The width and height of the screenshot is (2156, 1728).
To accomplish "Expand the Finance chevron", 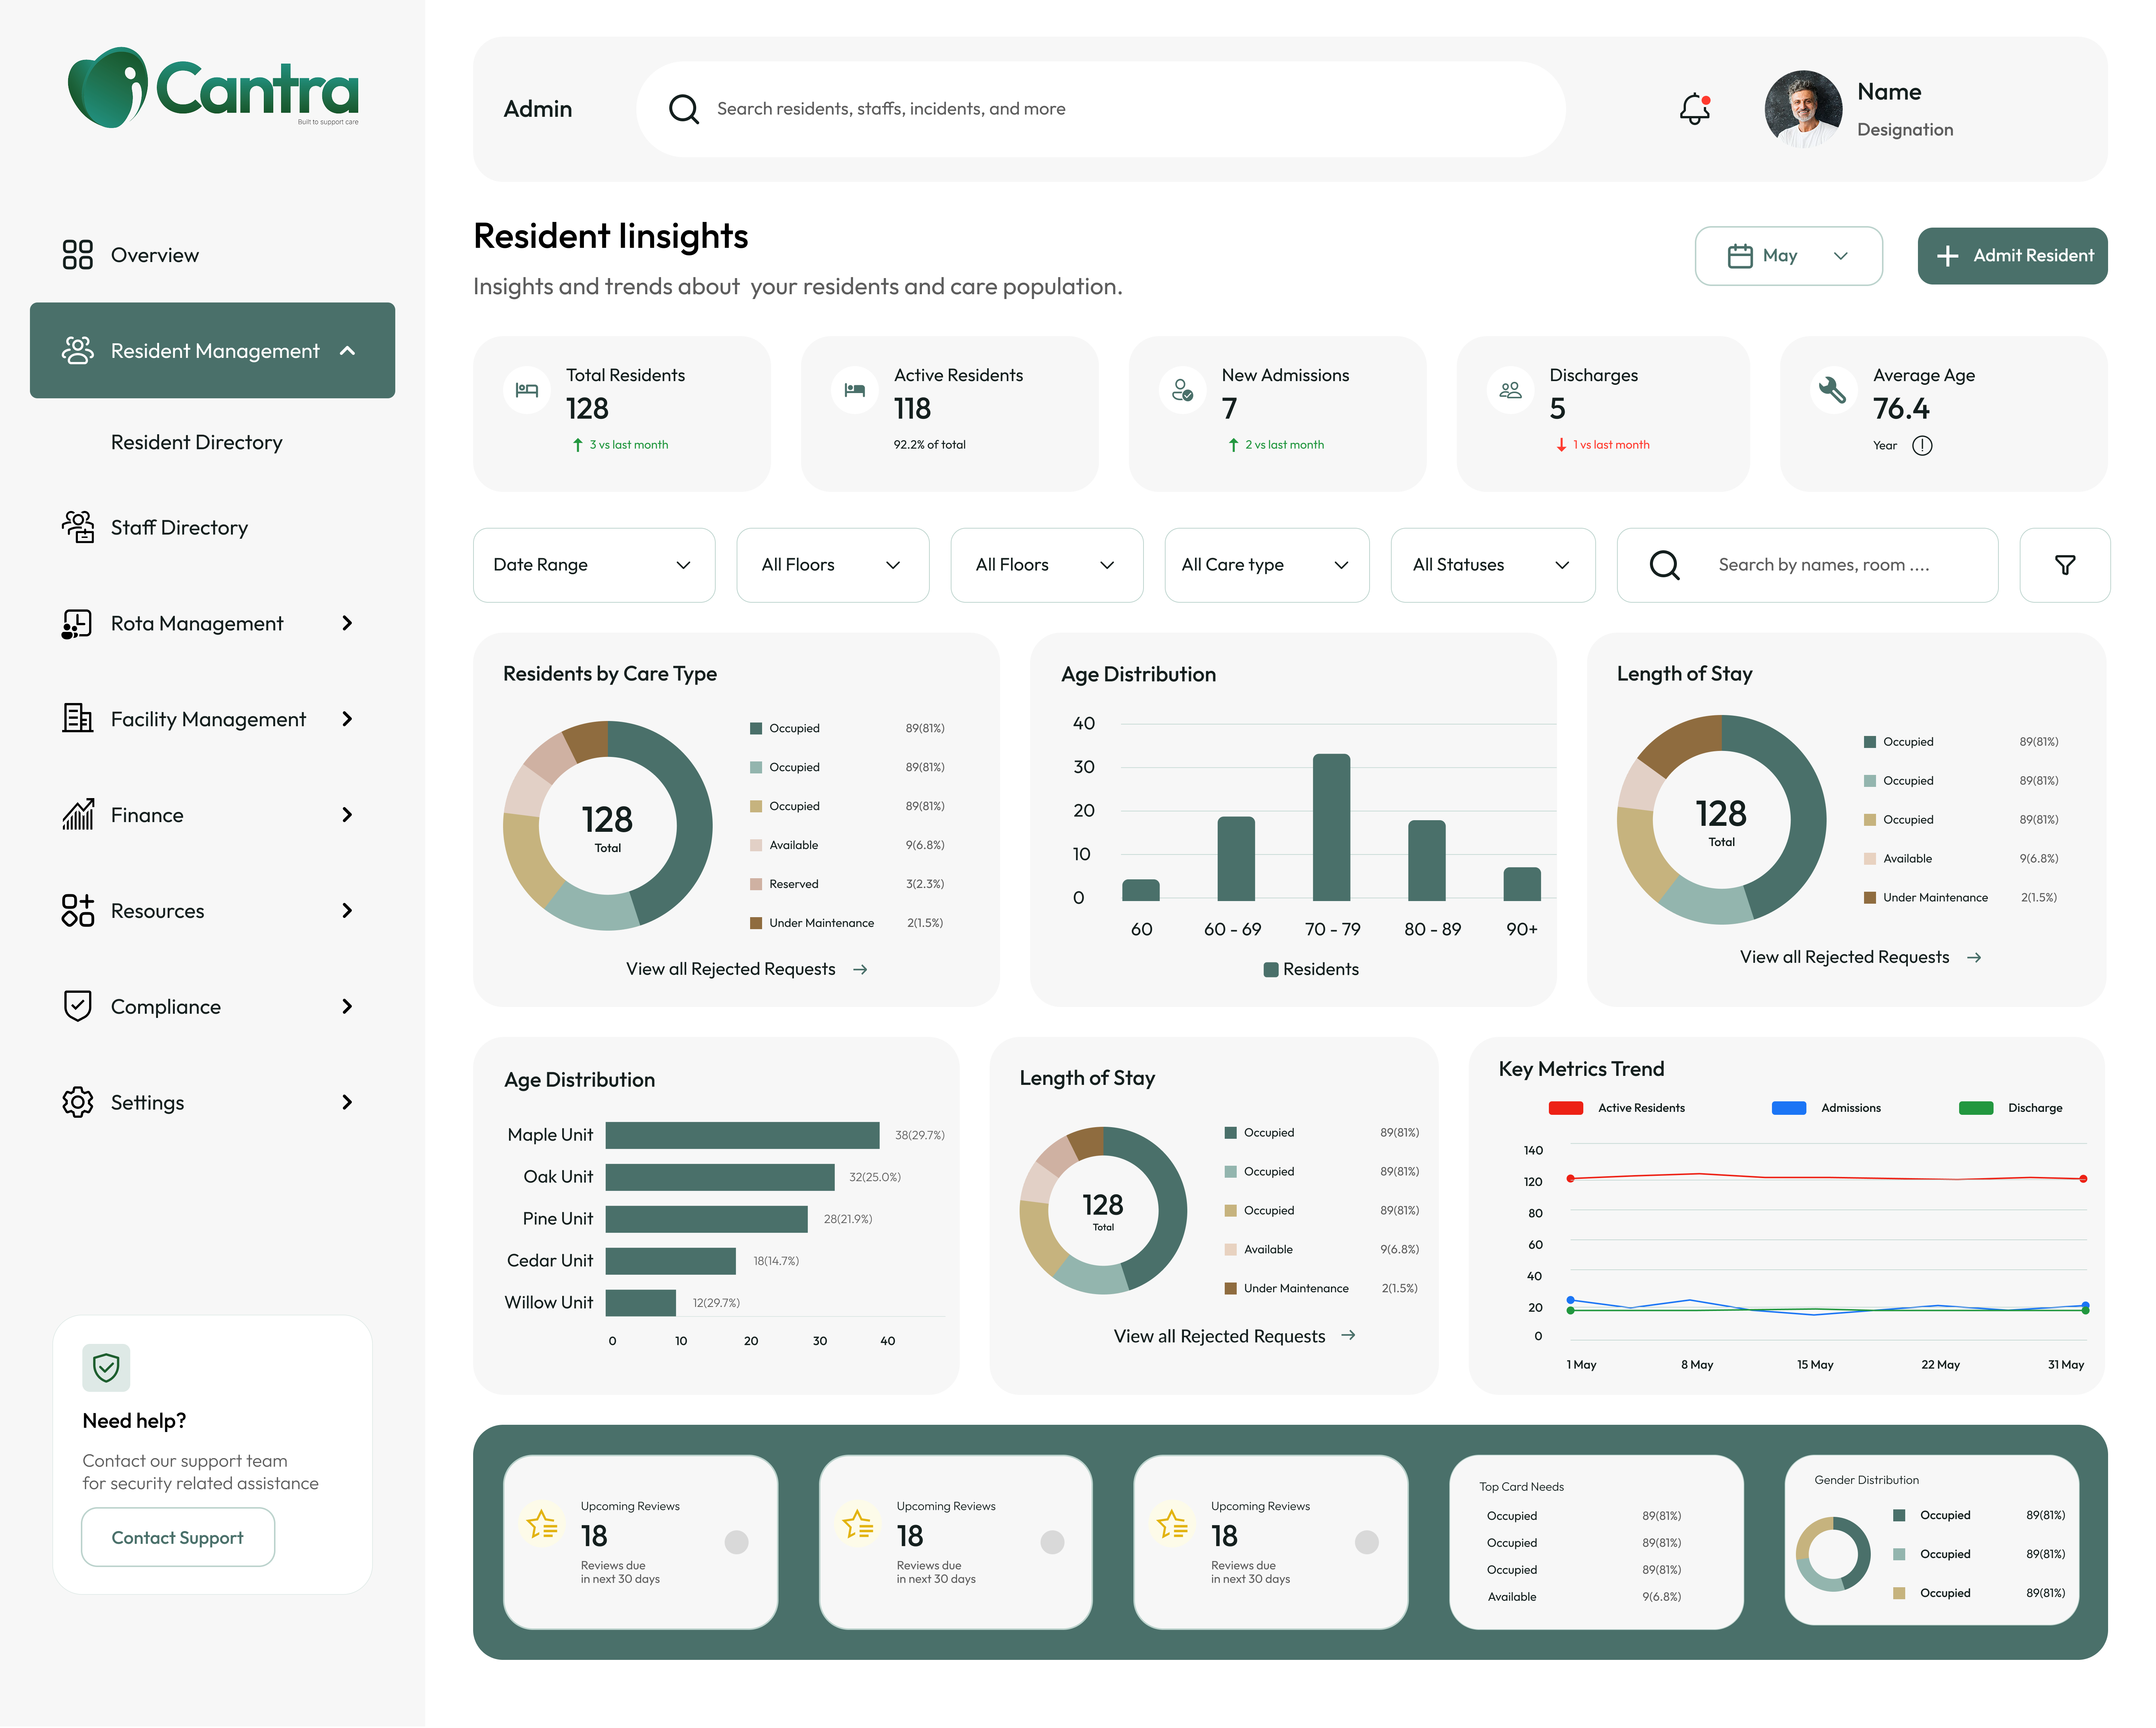I will tap(347, 815).
